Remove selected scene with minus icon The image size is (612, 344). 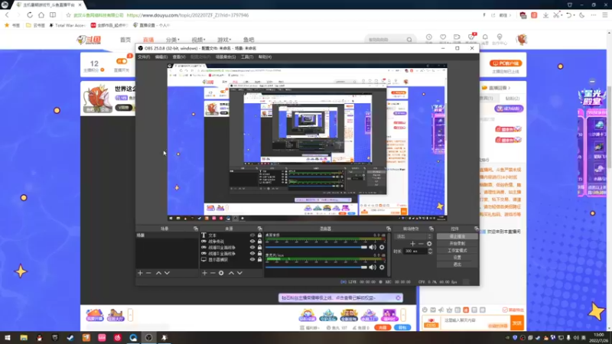tap(148, 273)
